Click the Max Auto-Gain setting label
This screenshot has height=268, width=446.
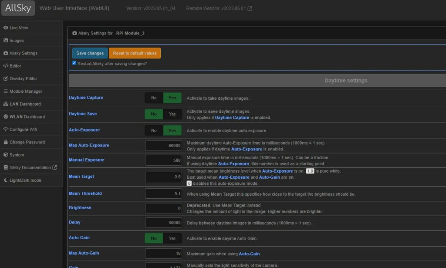[x=84, y=253]
